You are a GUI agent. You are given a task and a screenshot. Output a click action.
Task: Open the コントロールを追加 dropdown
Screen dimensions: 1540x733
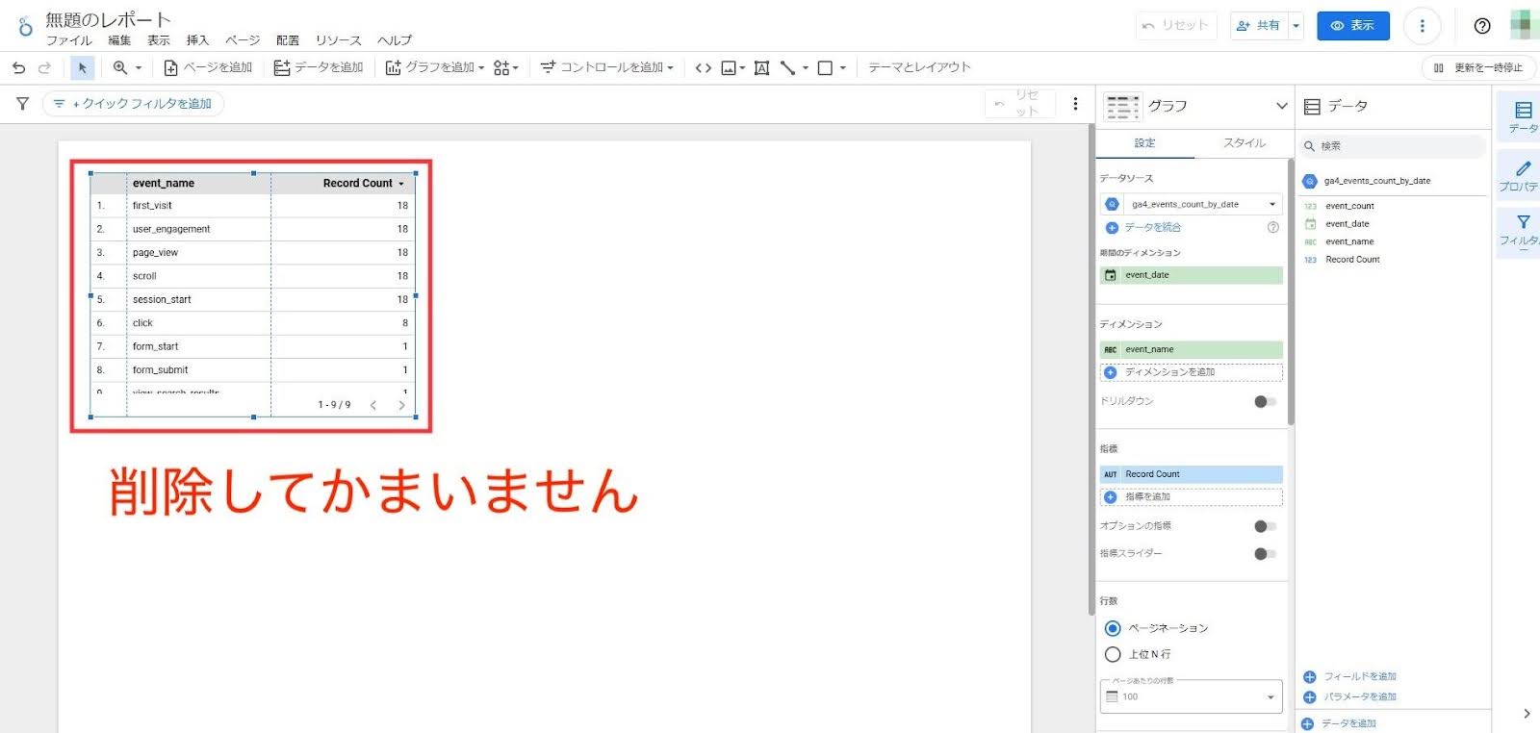[606, 67]
